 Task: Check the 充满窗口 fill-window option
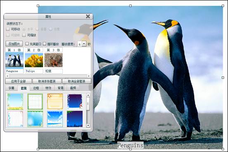click(x=27, y=43)
